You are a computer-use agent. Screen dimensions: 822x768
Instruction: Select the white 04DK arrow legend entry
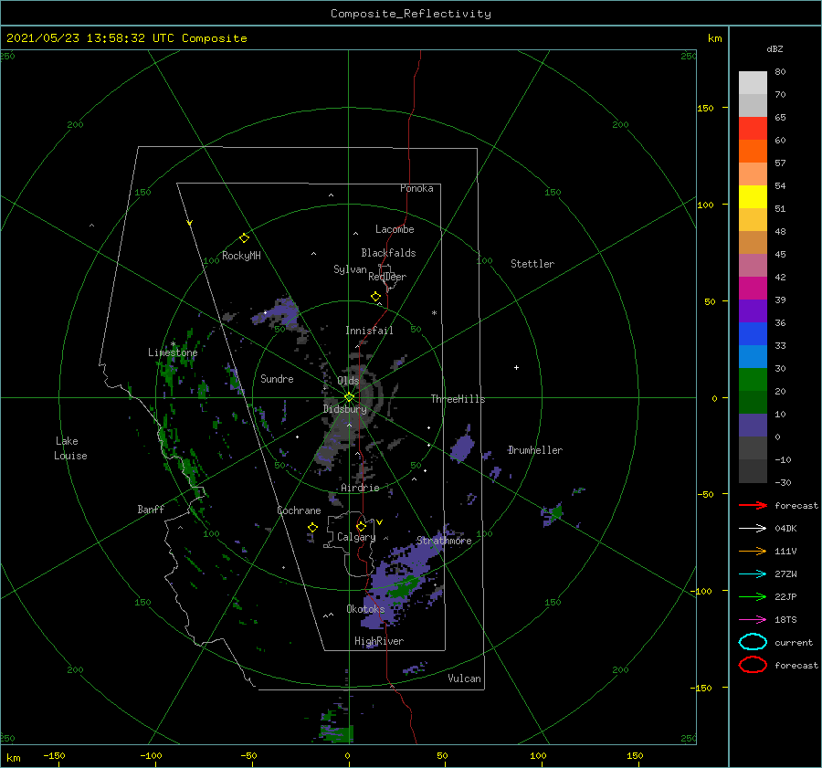753,528
